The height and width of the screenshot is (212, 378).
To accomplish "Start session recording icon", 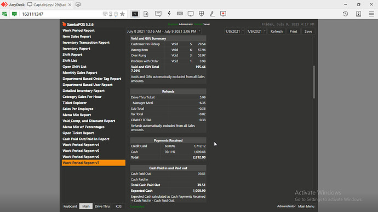I will click(223, 14).
